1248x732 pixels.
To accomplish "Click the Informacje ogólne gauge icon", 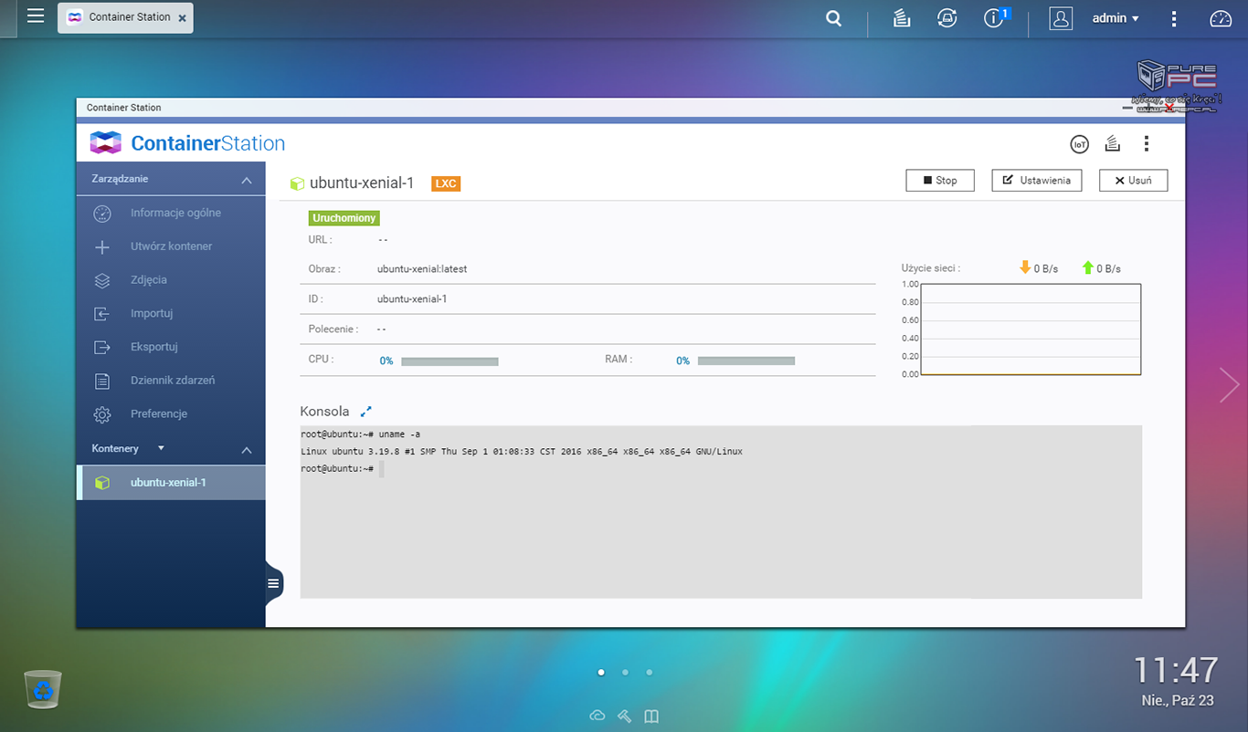I will (x=102, y=214).
